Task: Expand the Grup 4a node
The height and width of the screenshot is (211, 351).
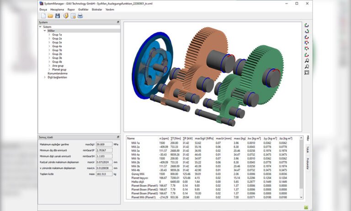Action: [x=49, y=46]
